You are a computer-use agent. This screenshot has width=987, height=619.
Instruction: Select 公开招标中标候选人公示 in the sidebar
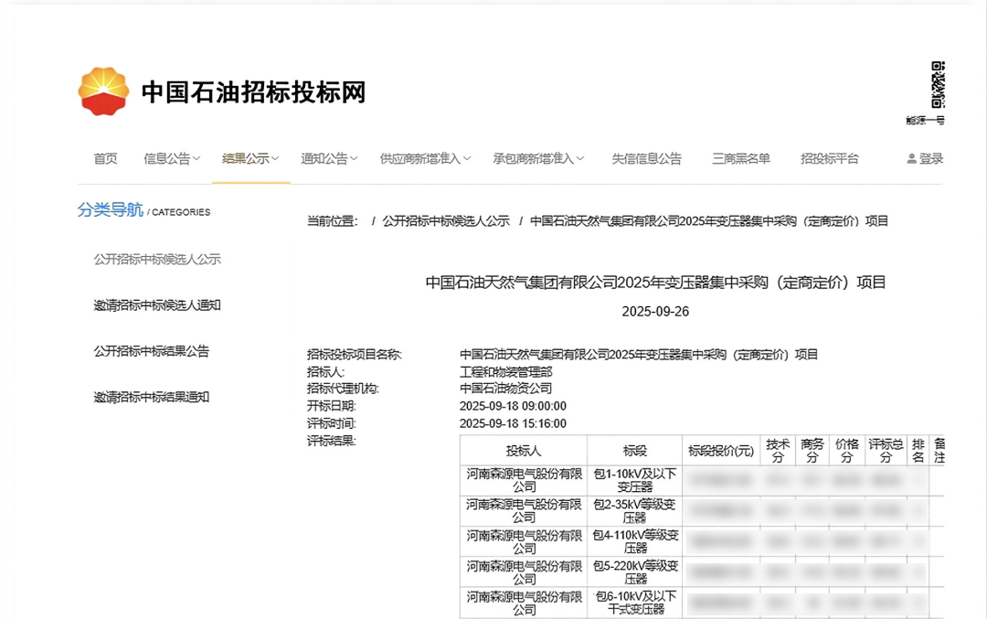pos(157,259)
